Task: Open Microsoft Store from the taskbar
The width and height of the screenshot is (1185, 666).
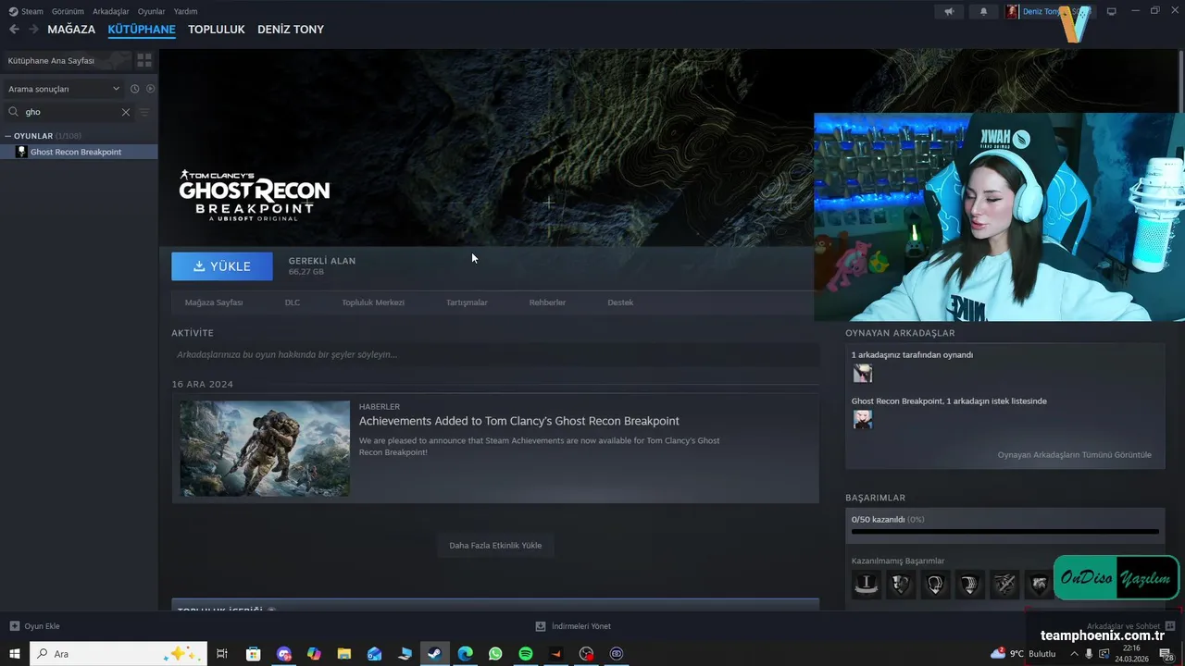Action: click(x=253, y=654)
